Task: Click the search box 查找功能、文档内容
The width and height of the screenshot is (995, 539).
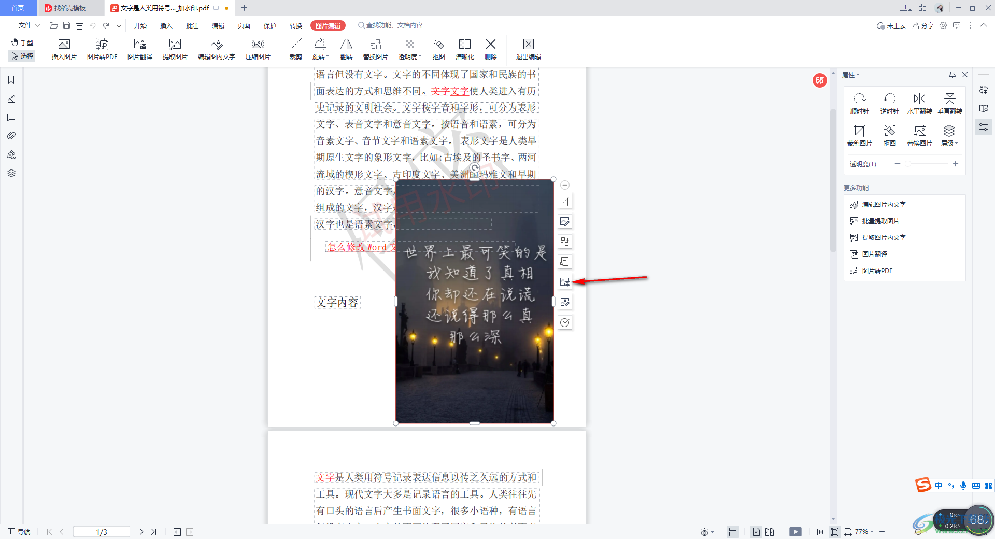Action: [x=391, y=25]
